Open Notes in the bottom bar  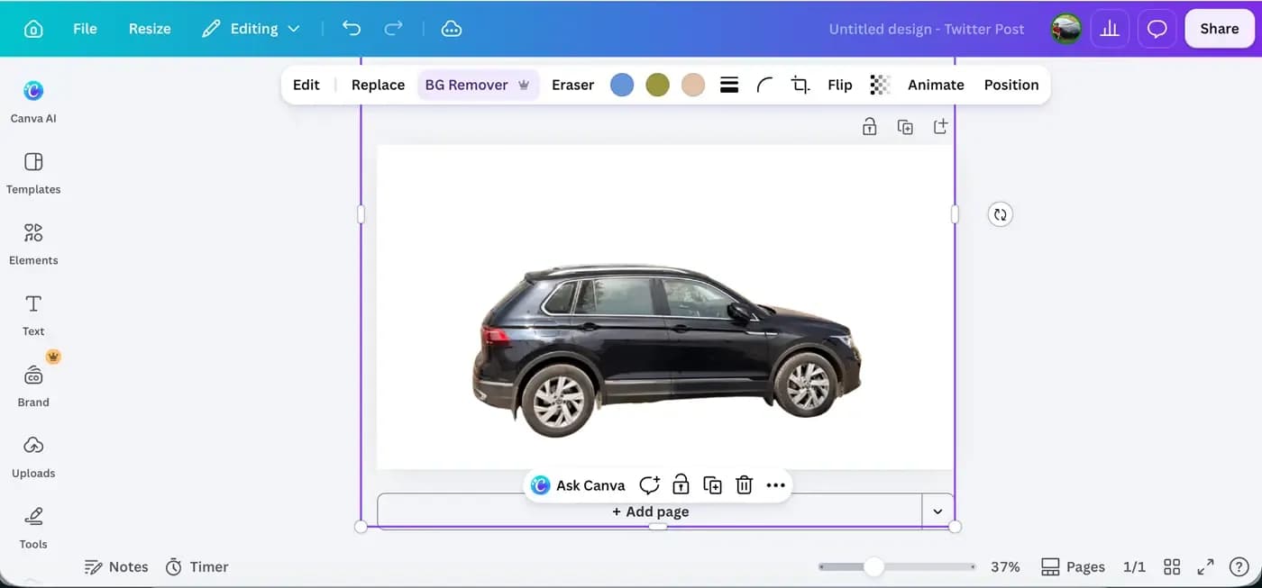(115, 566)
